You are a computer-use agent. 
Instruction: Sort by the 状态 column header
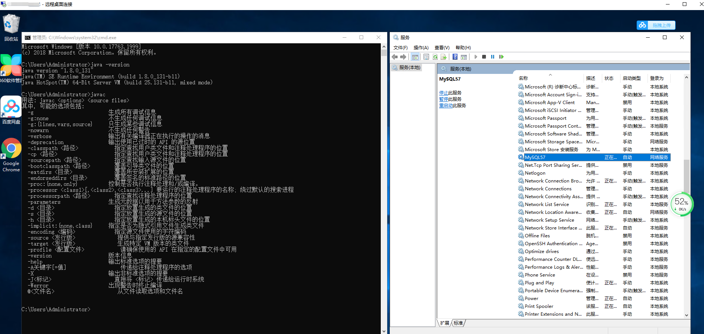611,78
